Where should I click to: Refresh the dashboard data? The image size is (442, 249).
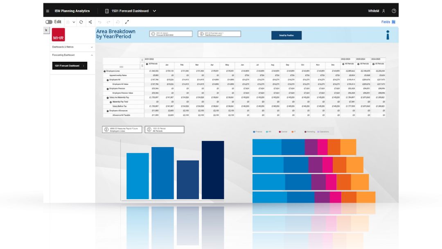pyautogui.click(x=81, y=22)
